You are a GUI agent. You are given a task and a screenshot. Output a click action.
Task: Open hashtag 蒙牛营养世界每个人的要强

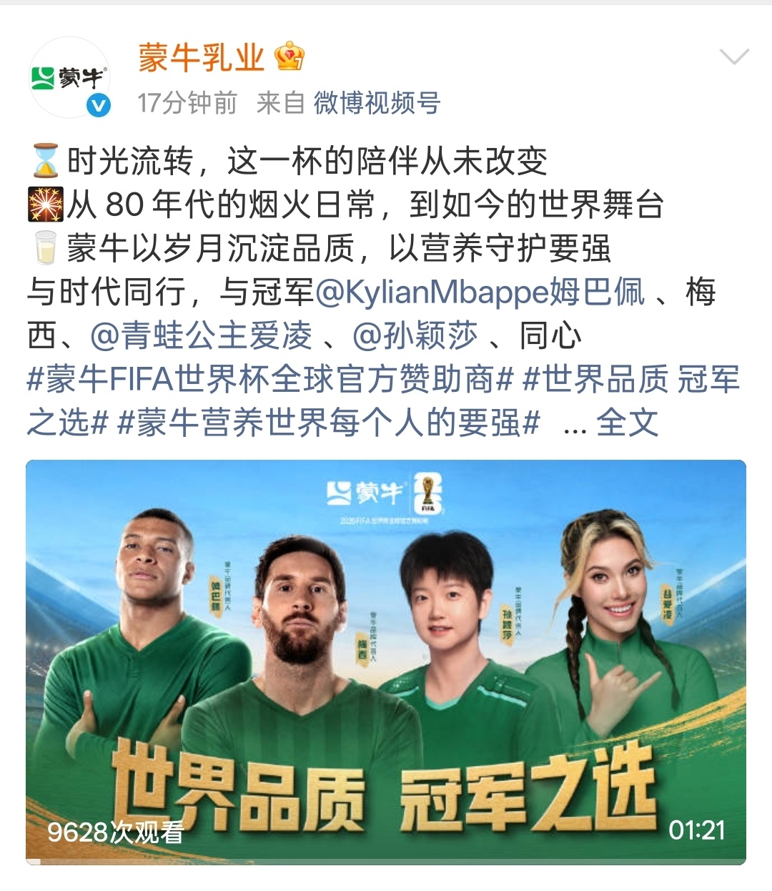[328, 423]
